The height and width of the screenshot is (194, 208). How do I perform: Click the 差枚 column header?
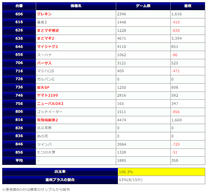pyautogui.click(x=188, y=6)
